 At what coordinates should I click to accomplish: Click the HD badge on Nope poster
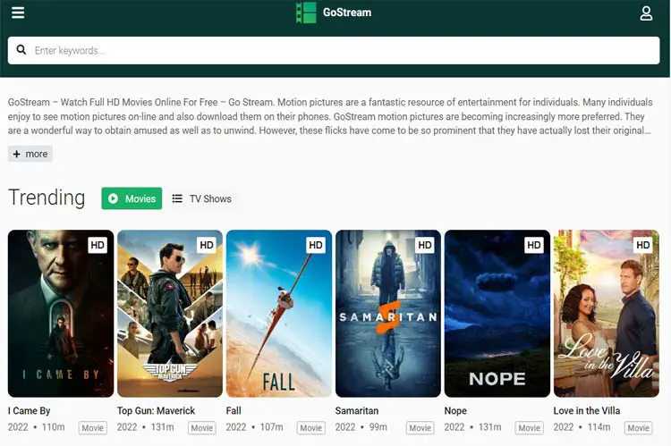534,245
